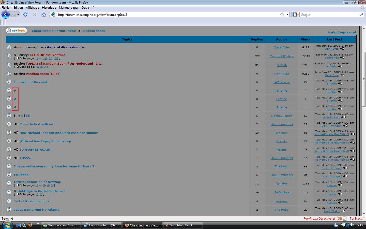
Task: Go to the Firefox home page
Action: click(44, 15)
